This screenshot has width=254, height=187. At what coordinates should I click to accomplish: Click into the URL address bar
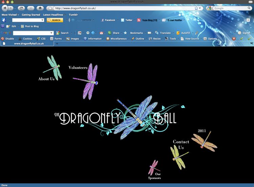(123, 8)
